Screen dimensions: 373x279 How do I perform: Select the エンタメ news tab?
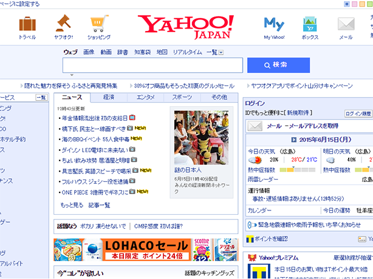pyautogui.click(x=145, y=97)
